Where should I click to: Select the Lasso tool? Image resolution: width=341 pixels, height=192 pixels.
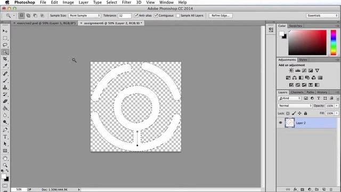click(5, 45)
